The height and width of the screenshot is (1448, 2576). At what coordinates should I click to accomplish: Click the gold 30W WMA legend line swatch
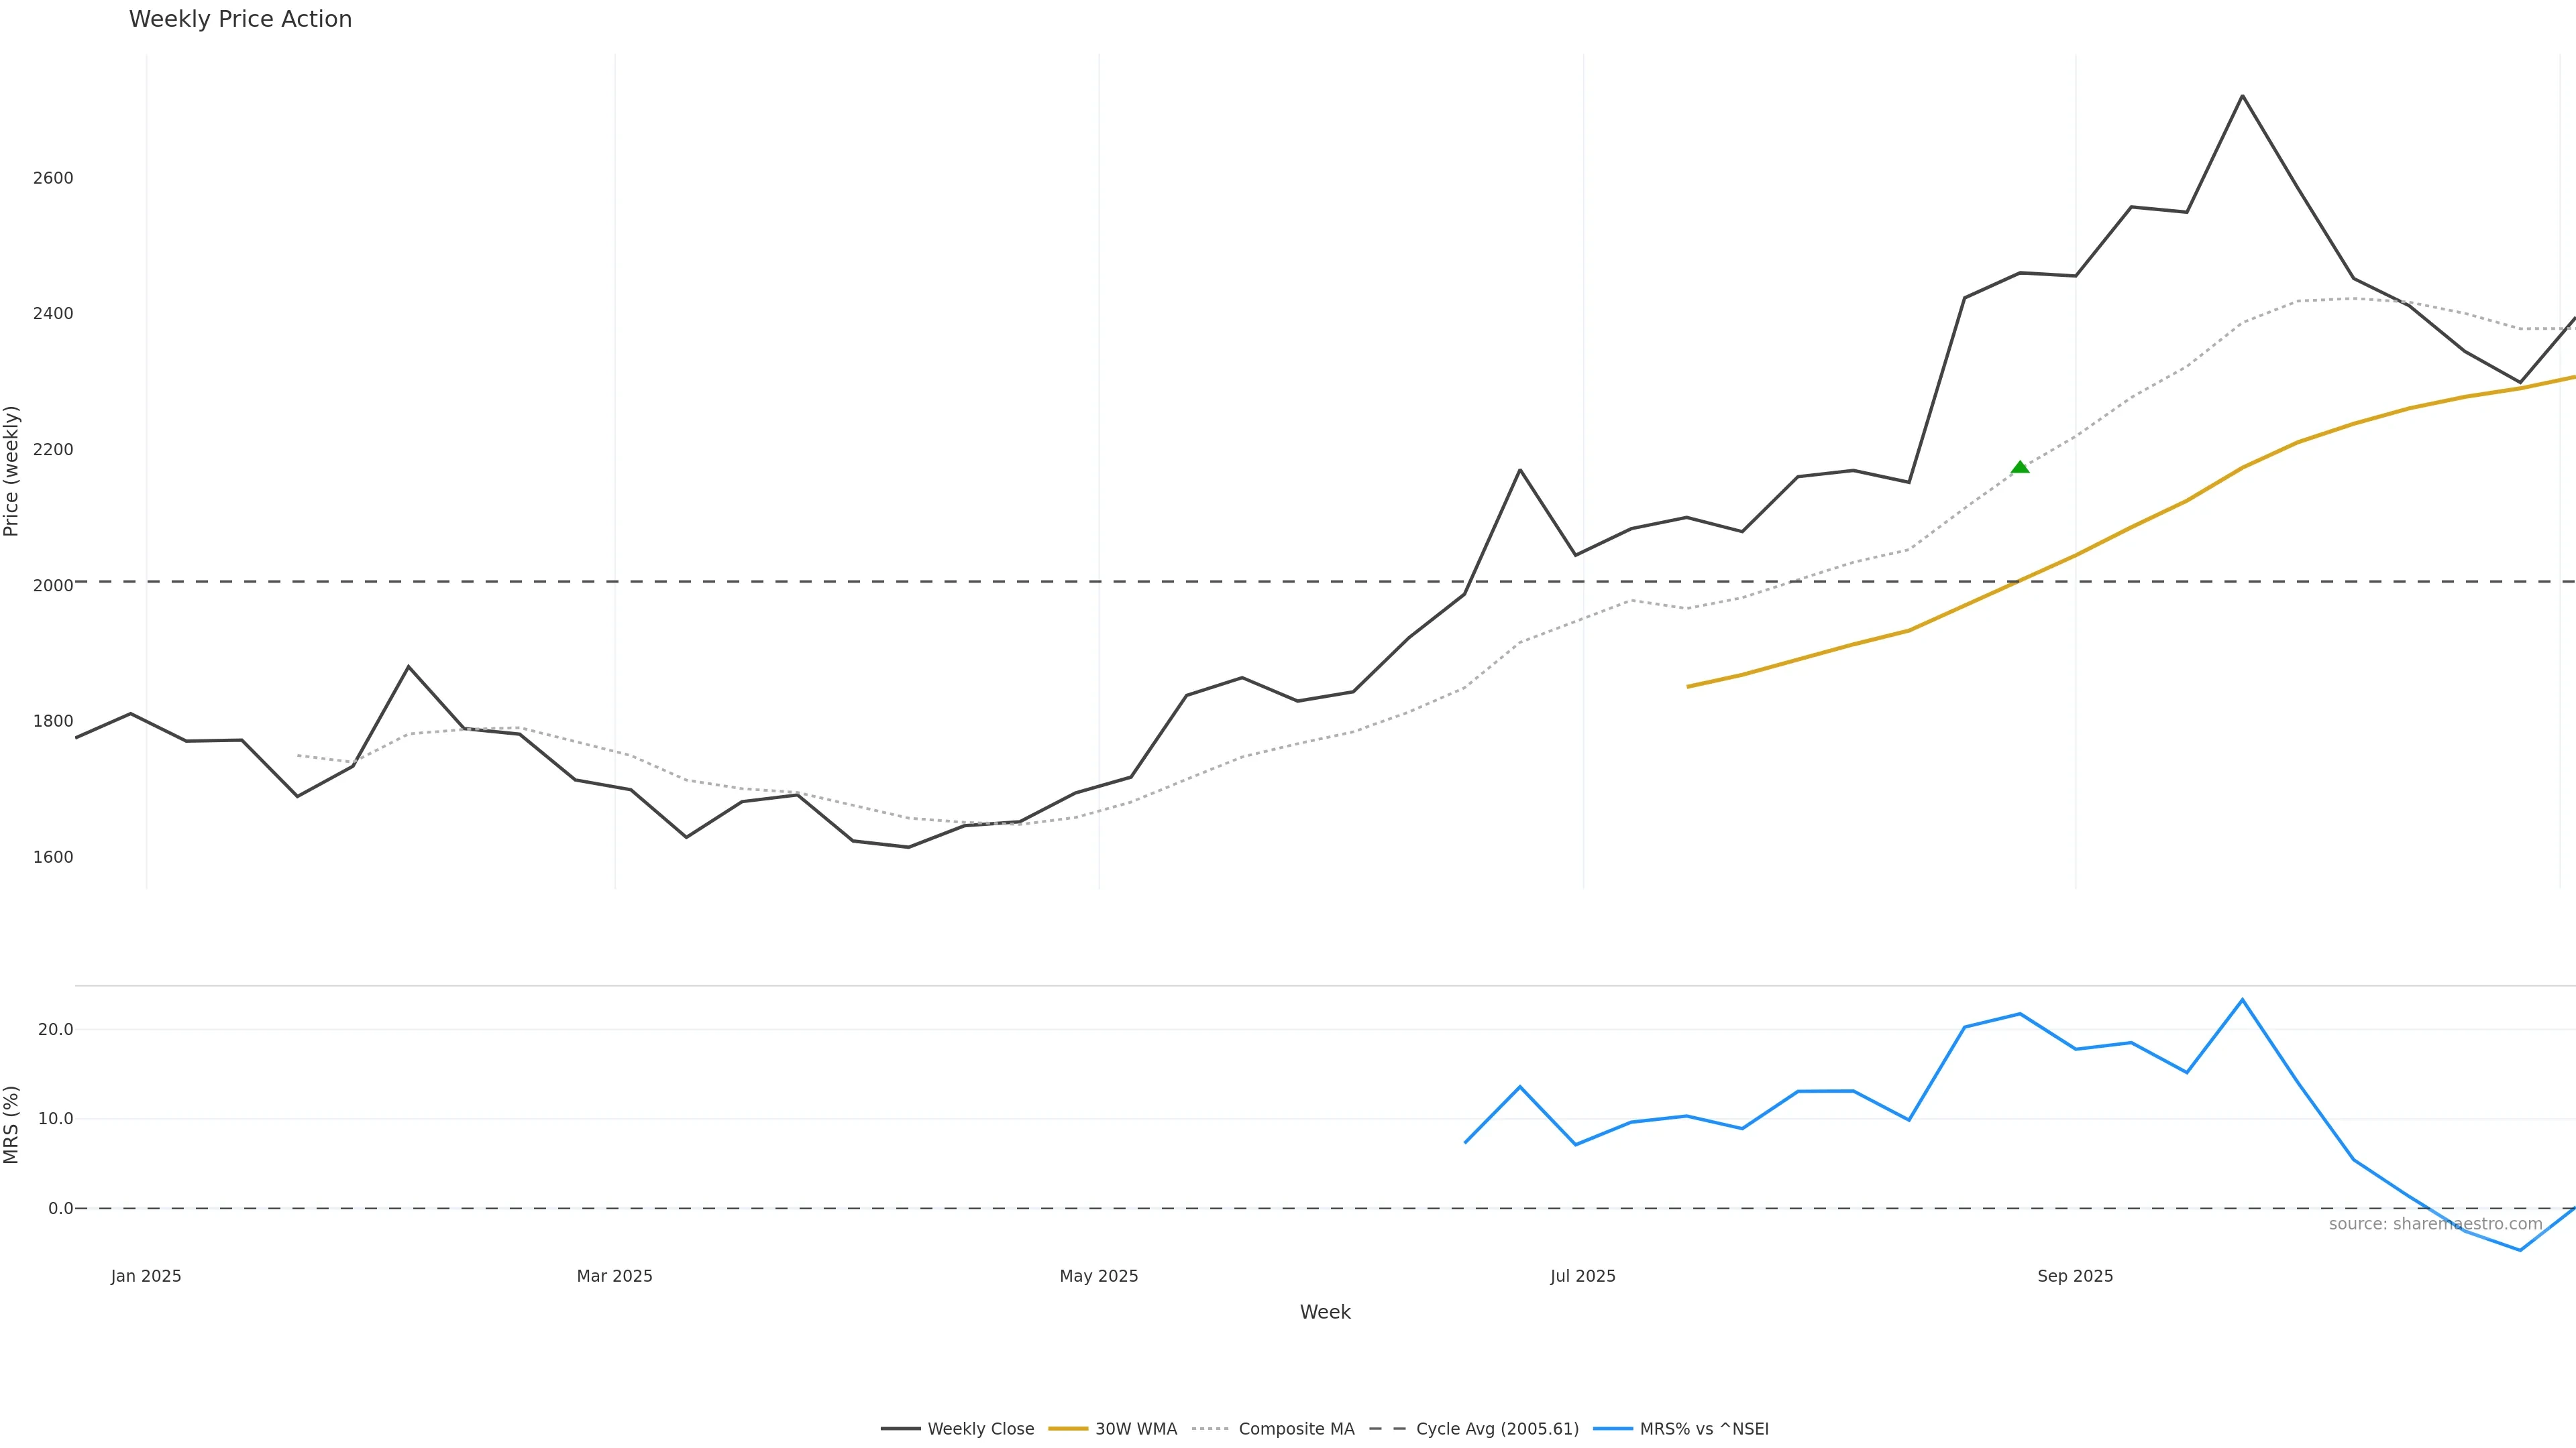pyautogui.click(x=1068, y=1429)
